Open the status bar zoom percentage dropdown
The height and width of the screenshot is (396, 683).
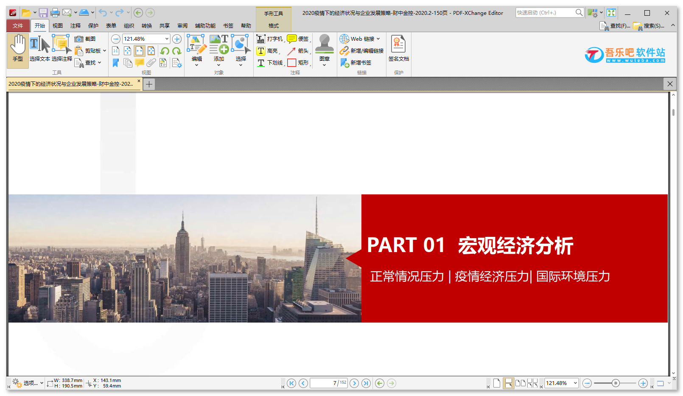[x=575, y=383]
